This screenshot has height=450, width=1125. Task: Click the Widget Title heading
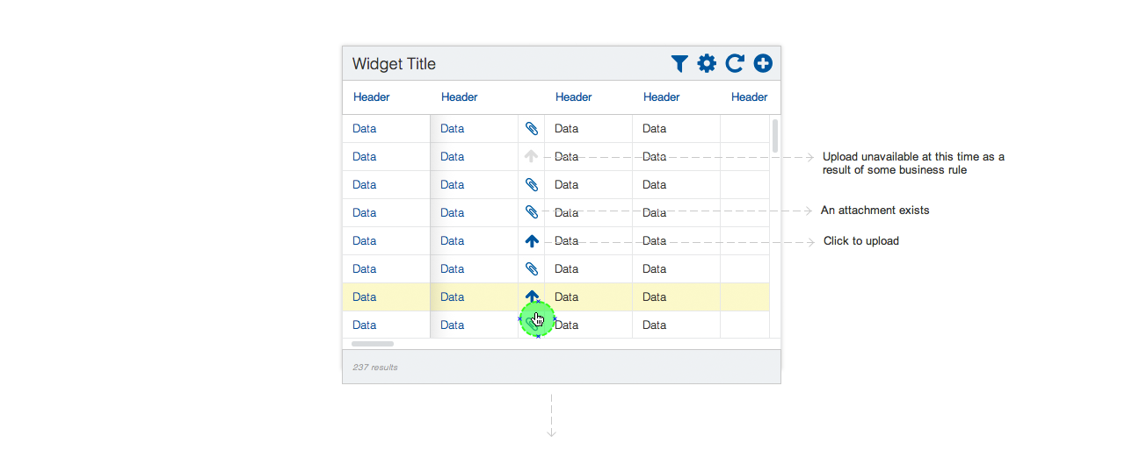pyautogui.click(x=394, y=64)
